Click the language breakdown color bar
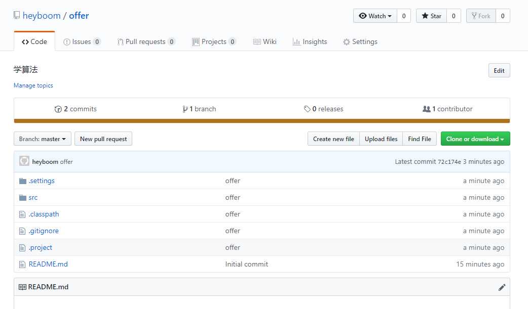The width and height of the screenshot is (528, 309). 261,121
